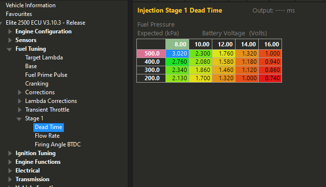Open the Favourites entry
Viewport: 326px width, 187px height.
click(x=19, y=14)
